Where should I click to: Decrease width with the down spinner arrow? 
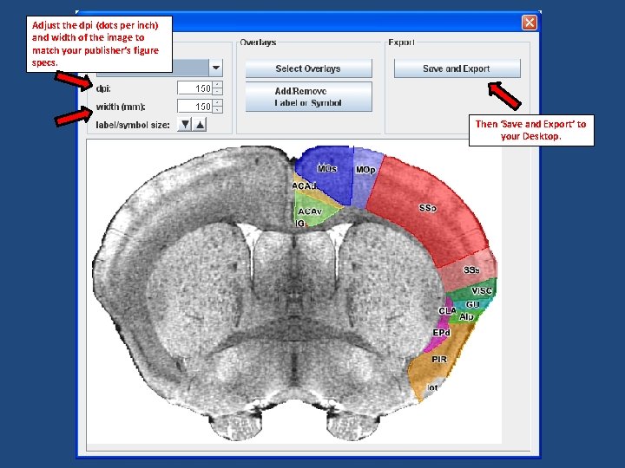(218, 109)
